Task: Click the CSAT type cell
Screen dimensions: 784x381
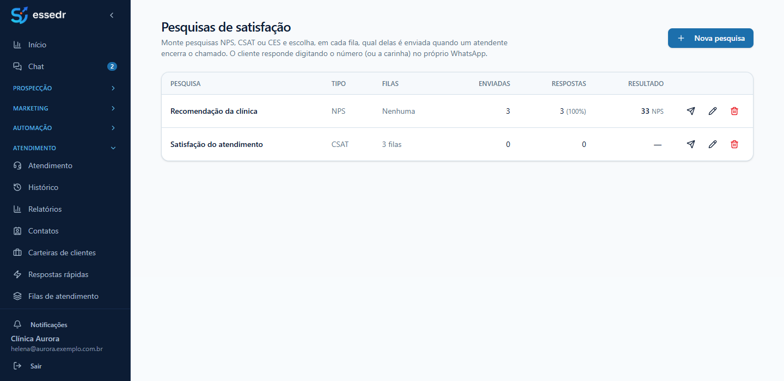Action: pos(340,144)
